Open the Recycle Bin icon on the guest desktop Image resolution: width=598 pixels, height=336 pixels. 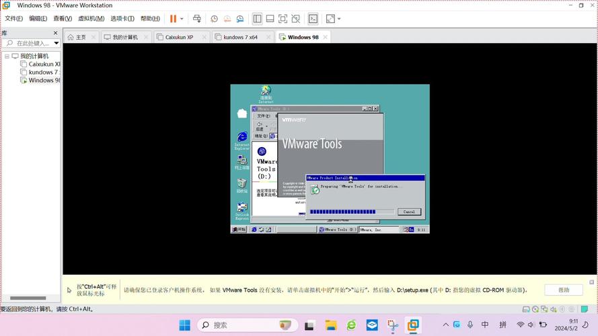[241, 185]
